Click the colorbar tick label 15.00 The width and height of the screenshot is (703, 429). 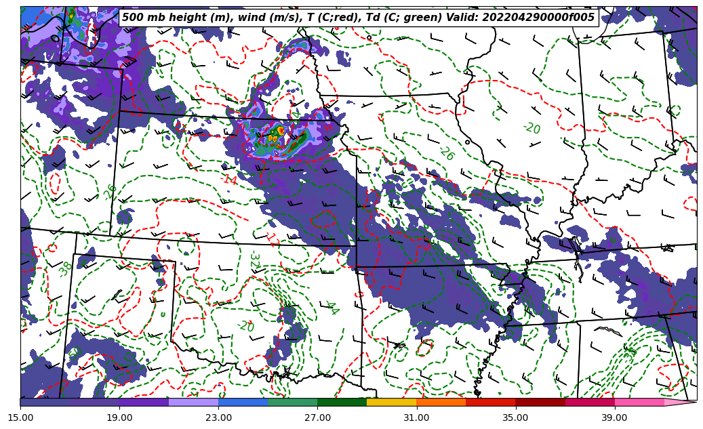tap(20, 417)
